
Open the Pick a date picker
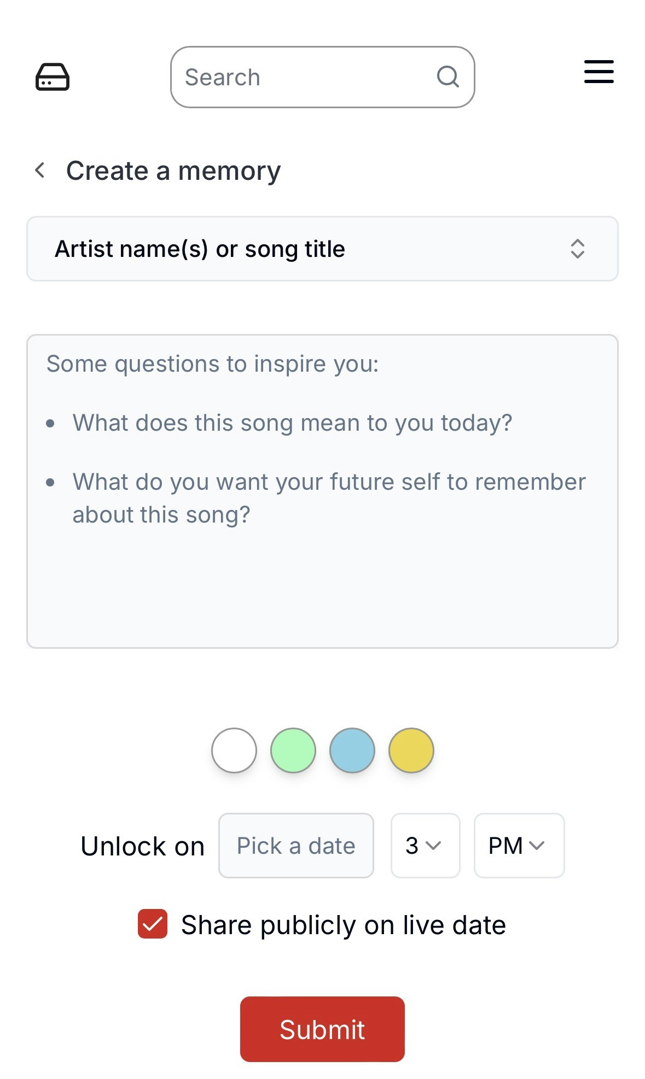296,846
